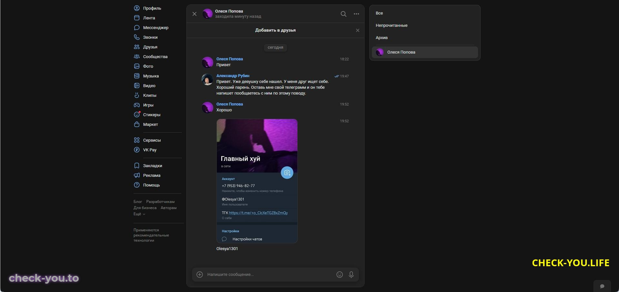The height and width of the screenshot is (292, 619).
Task: Open the Фото icon
Action: (x=137, y=66)
